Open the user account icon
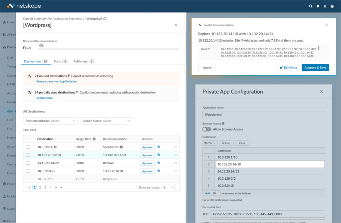This screenshot has height=223, width=341. [x=325, y=6]
